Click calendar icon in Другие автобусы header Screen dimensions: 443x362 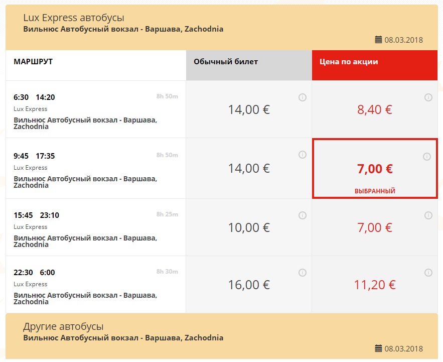click(379, 348)
